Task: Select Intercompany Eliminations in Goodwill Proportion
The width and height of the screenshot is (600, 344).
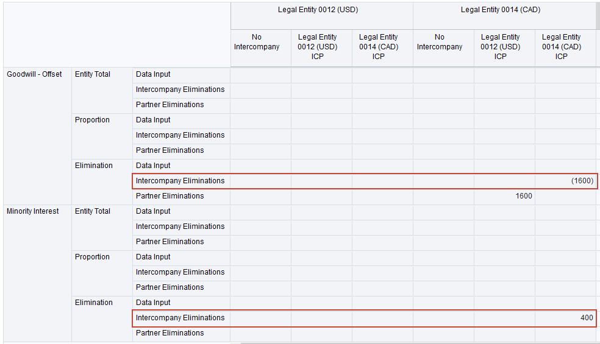Action: coord(180,135)
